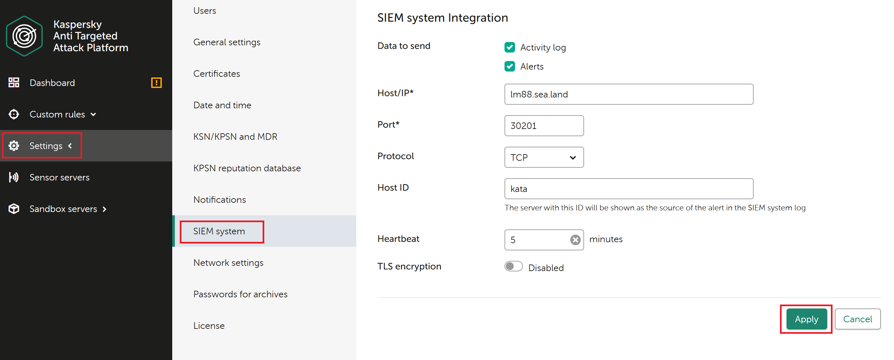Open Dashboard in the sidebar
This screenshot has height=360, width=894.
coord(52,82)
